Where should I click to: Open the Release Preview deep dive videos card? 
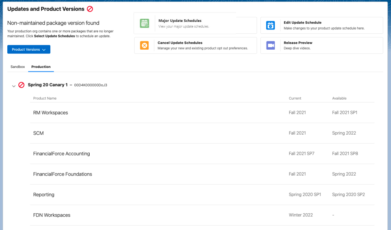324,45
